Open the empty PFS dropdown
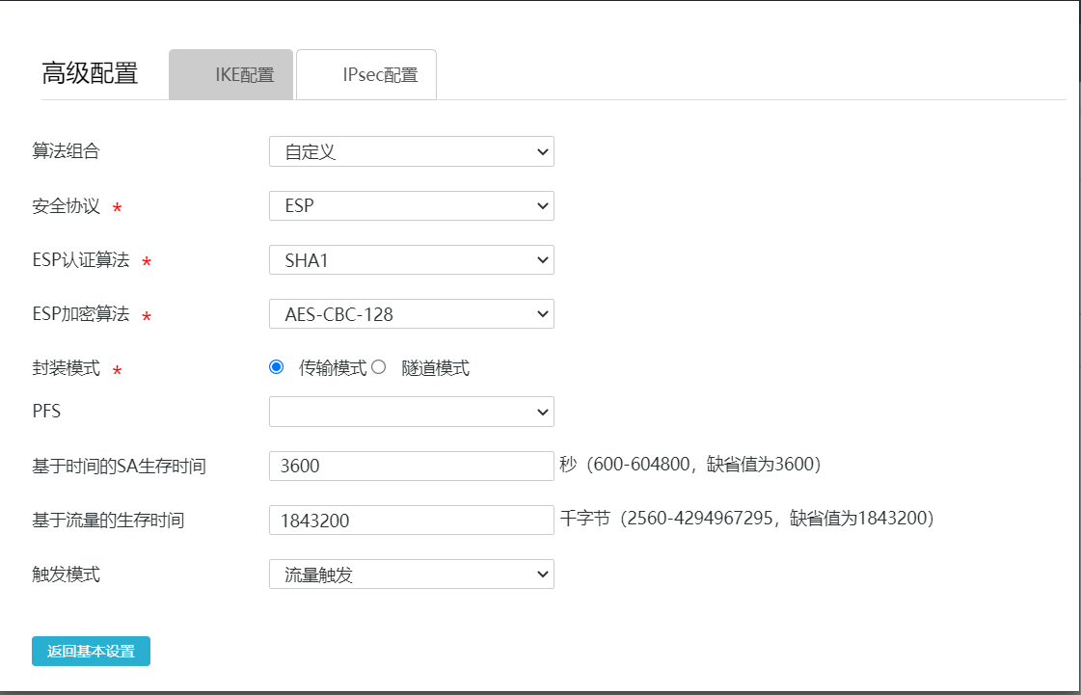1081x695 pixels. coord(412,412)
